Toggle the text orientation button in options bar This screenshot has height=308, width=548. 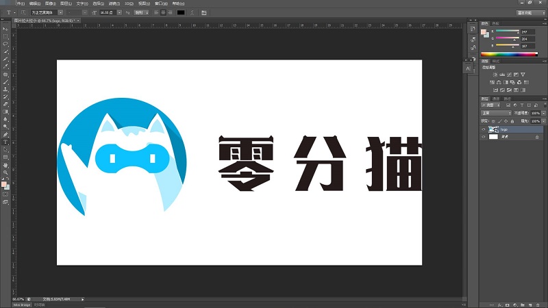point(24,12)
